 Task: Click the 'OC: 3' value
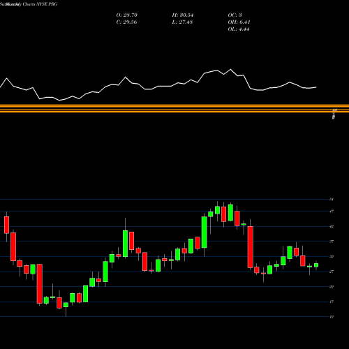pos(235,15)
